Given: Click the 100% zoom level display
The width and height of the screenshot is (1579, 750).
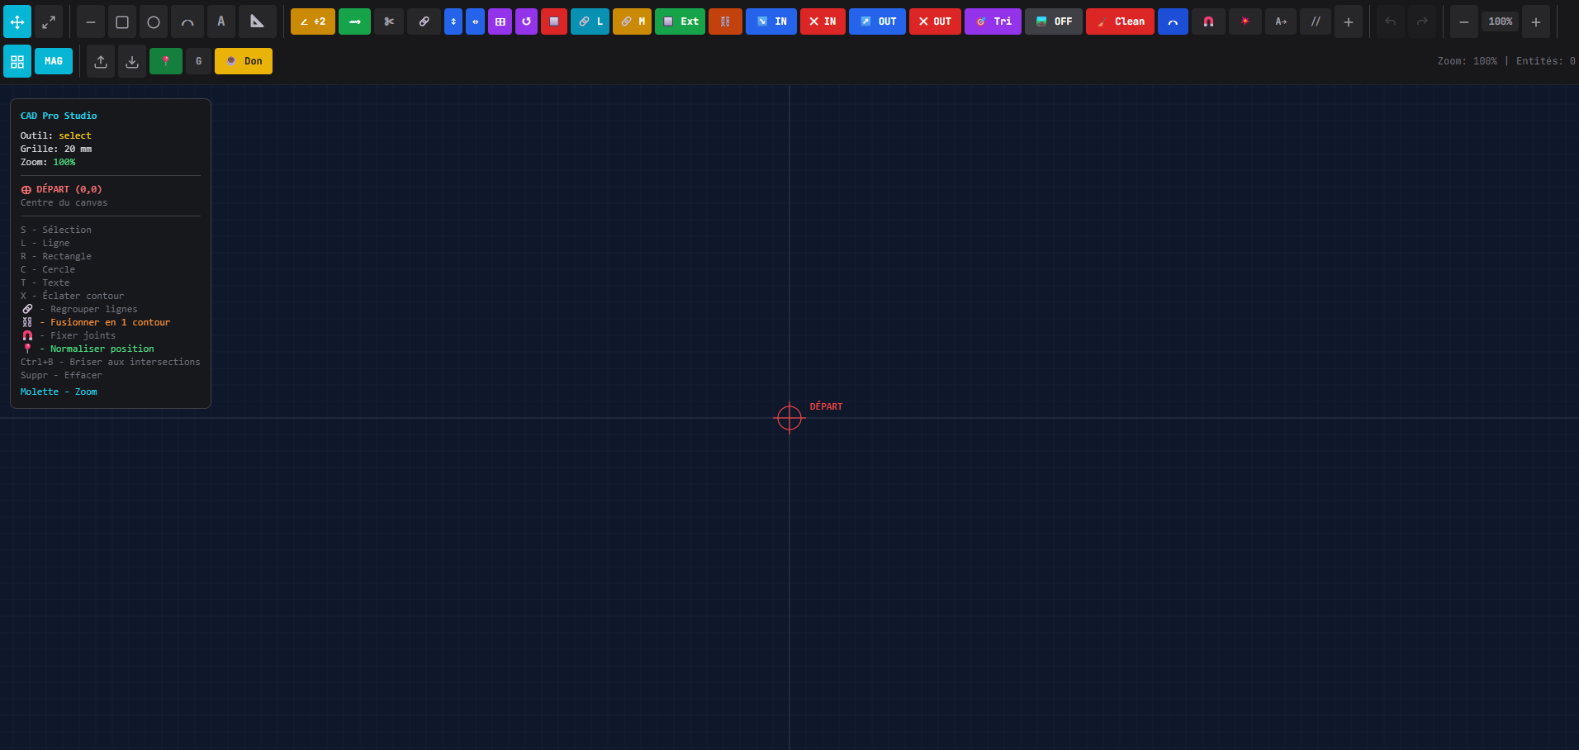Looking at the screenshot, I should tap(1501, 21).
